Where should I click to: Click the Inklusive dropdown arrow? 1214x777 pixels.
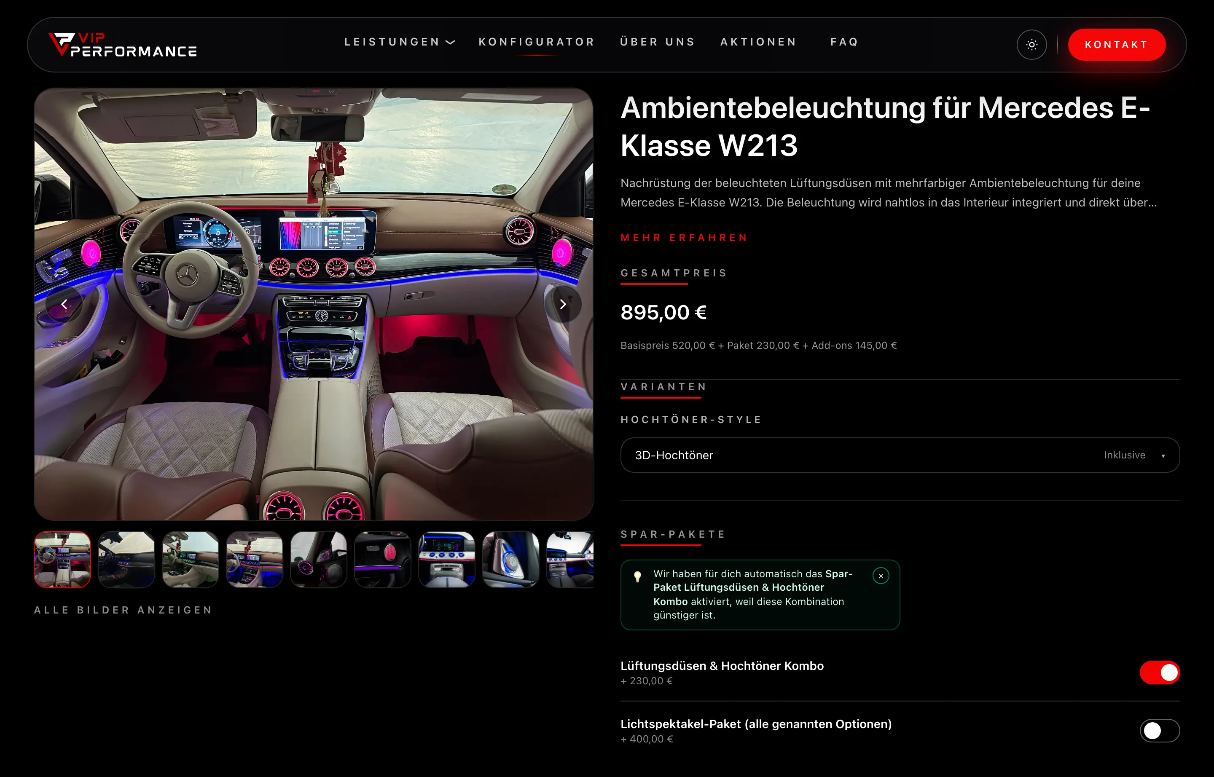(x=1163, y=455)
